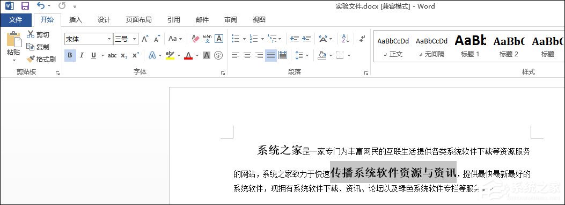Open the Aa change case dropdown
The image size is (565, 205).
click(175, 39)
